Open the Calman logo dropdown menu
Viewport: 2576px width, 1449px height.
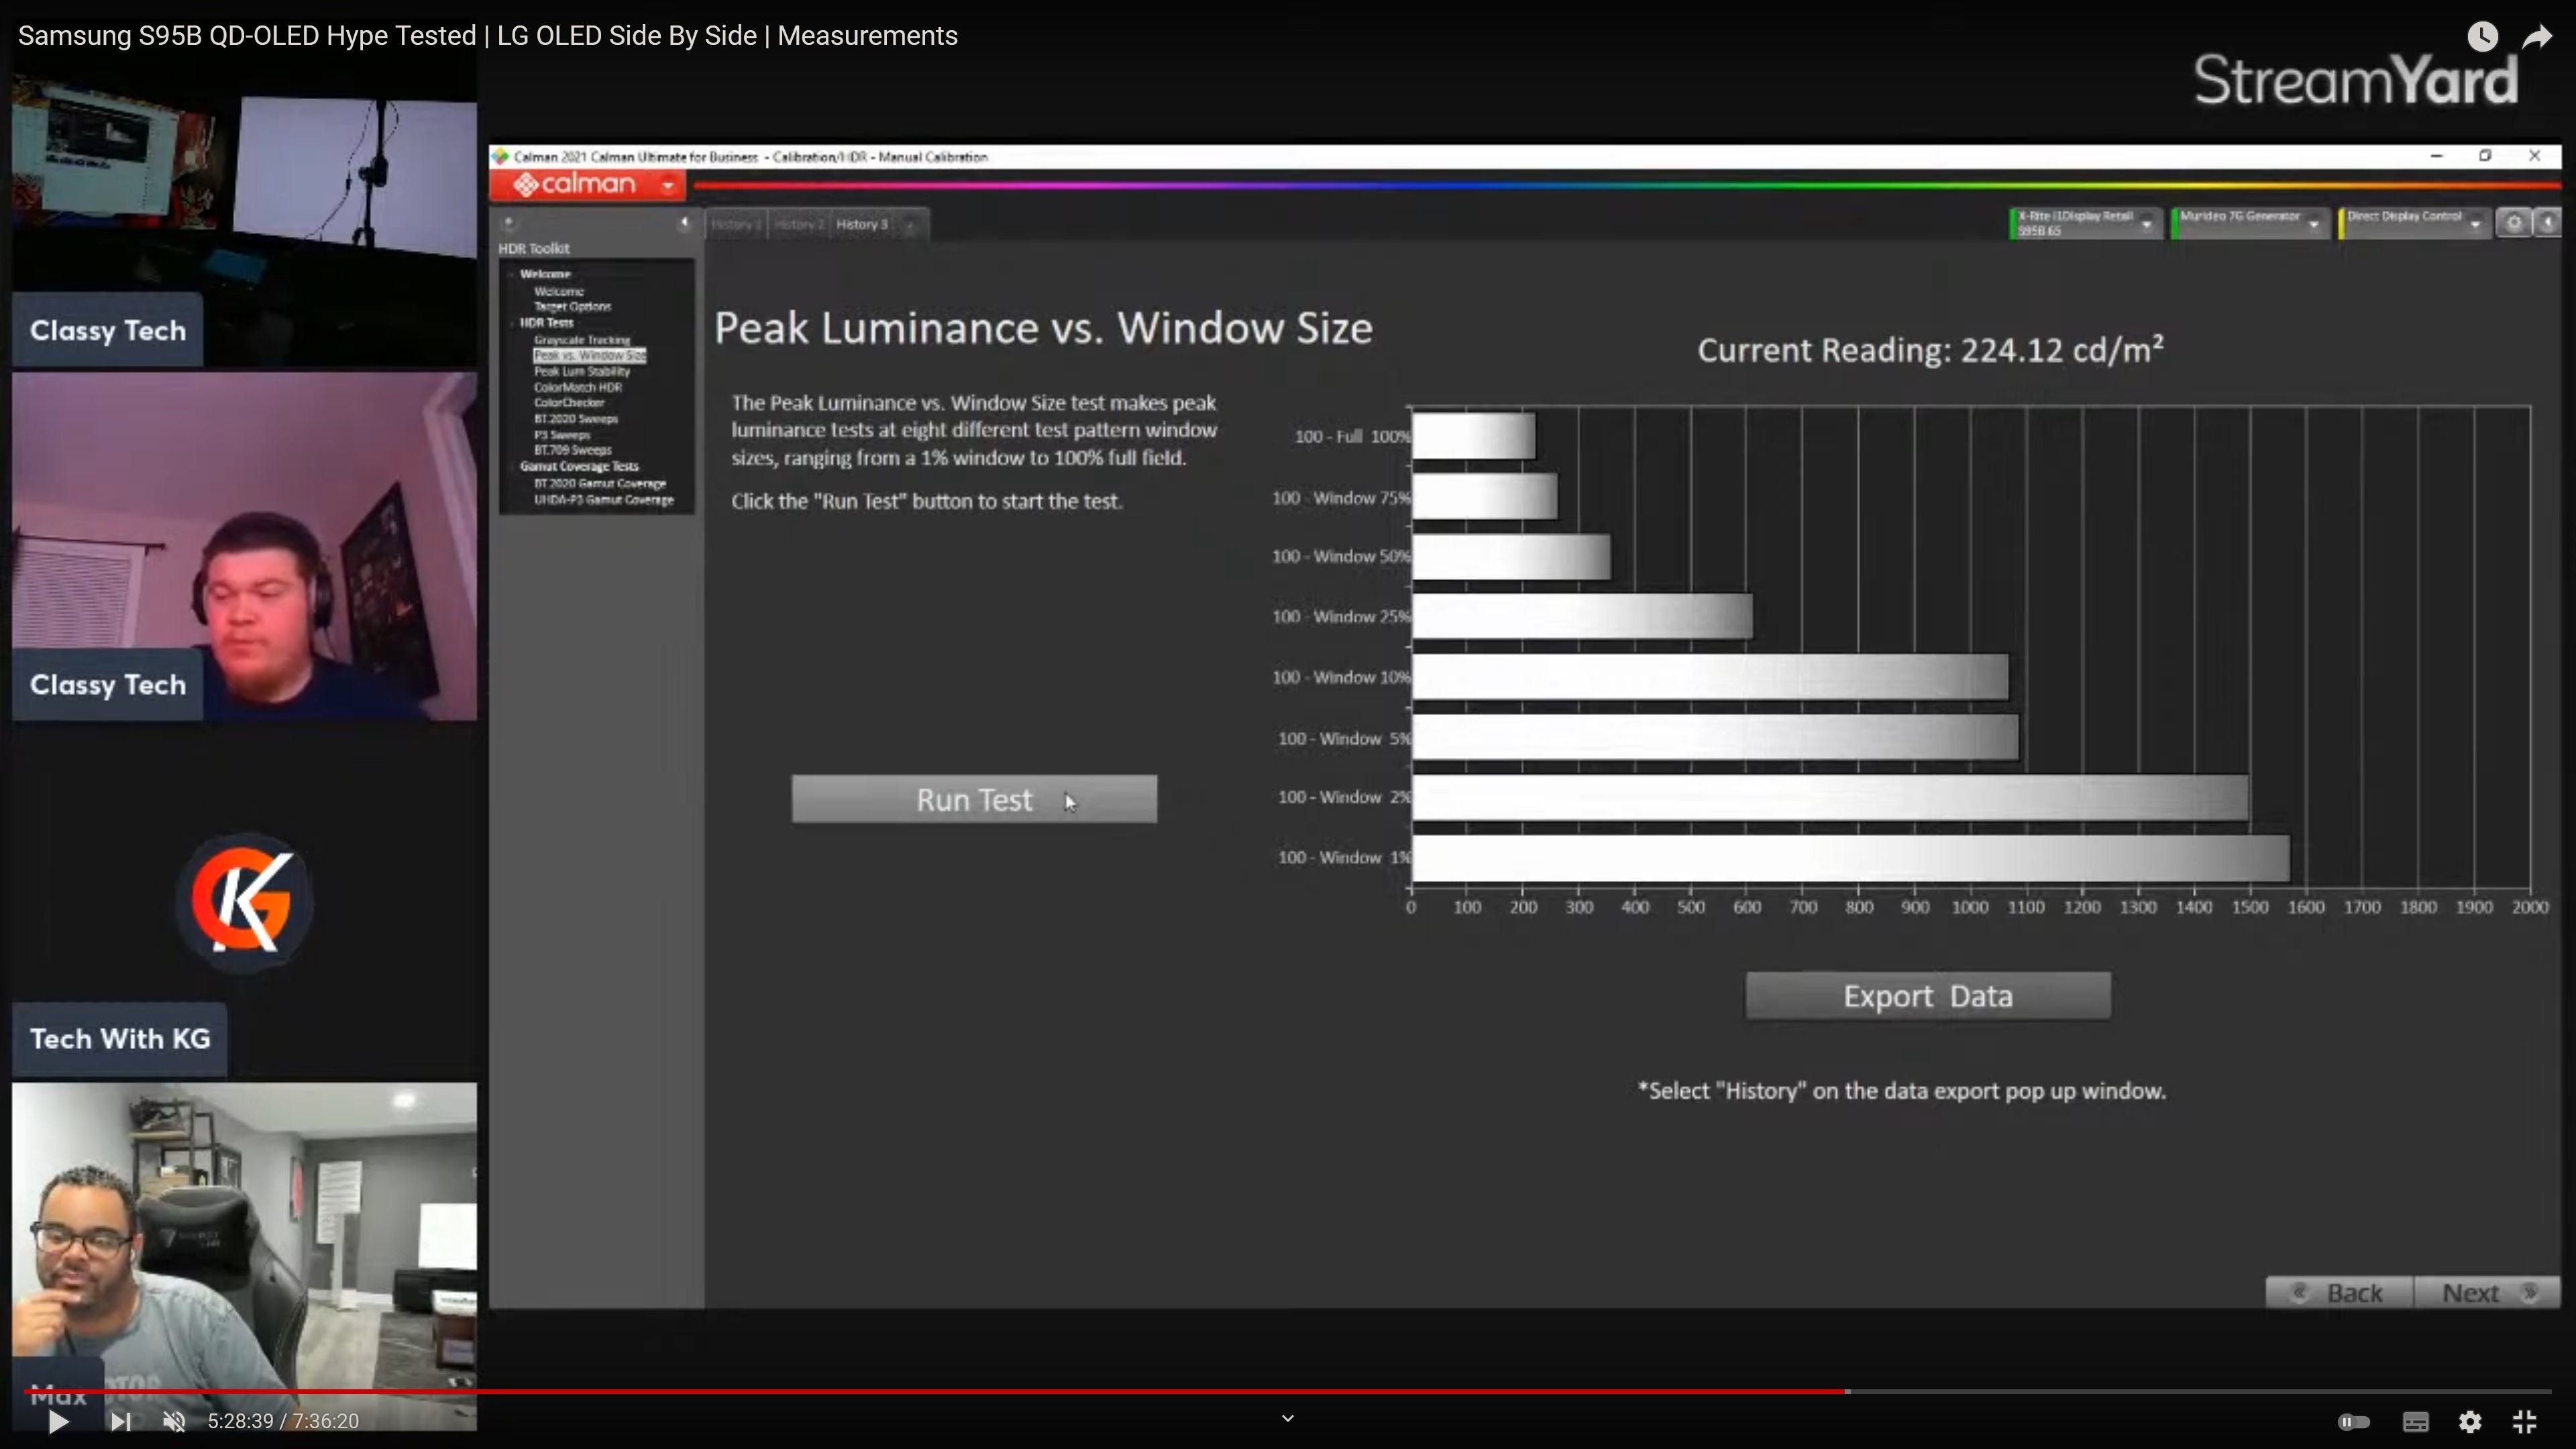[x=667, y=185]
